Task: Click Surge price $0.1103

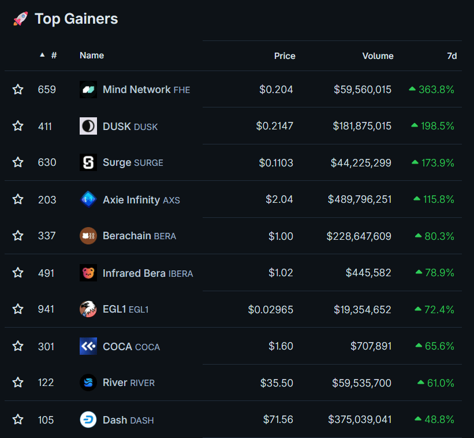Action: [276, 163]
